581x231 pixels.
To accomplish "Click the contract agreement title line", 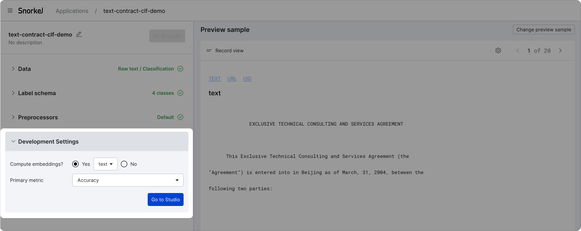I will point(326,124).
